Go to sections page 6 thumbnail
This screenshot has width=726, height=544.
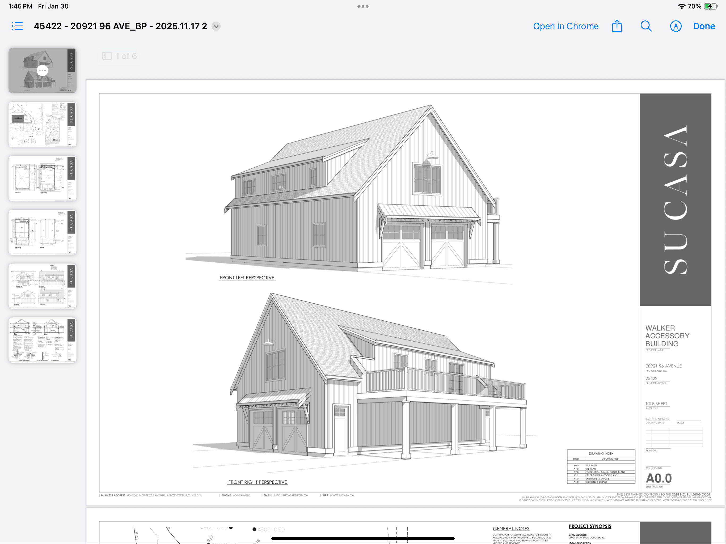point(42,339)
